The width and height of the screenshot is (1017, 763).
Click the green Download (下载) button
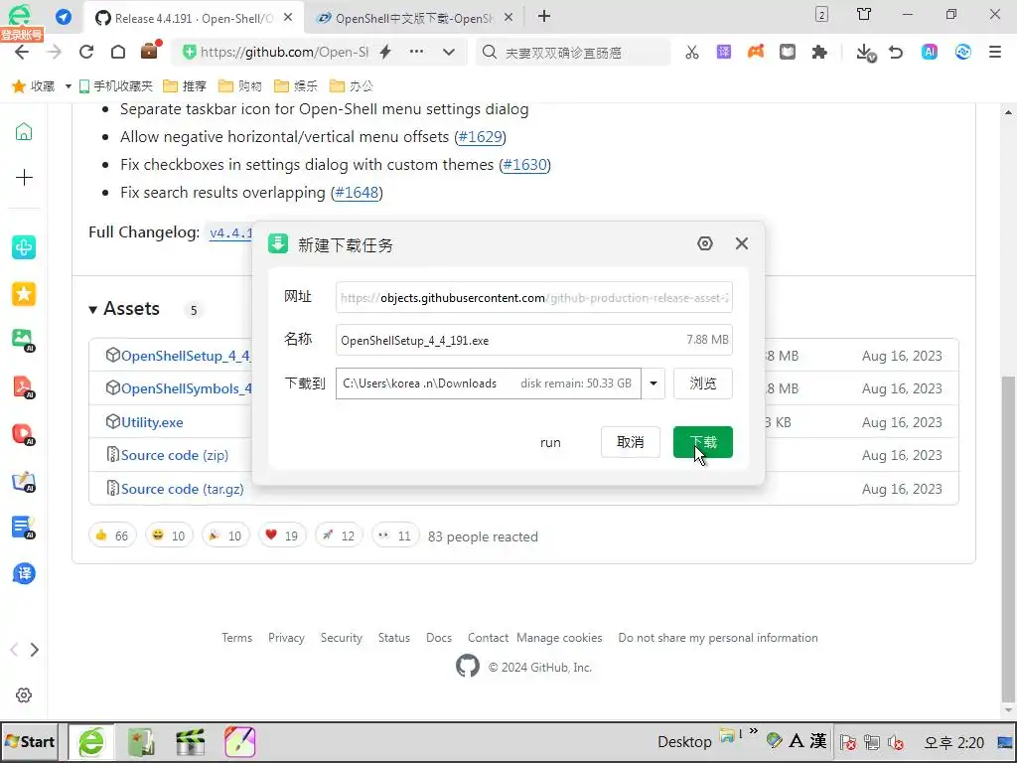[702, 442]
